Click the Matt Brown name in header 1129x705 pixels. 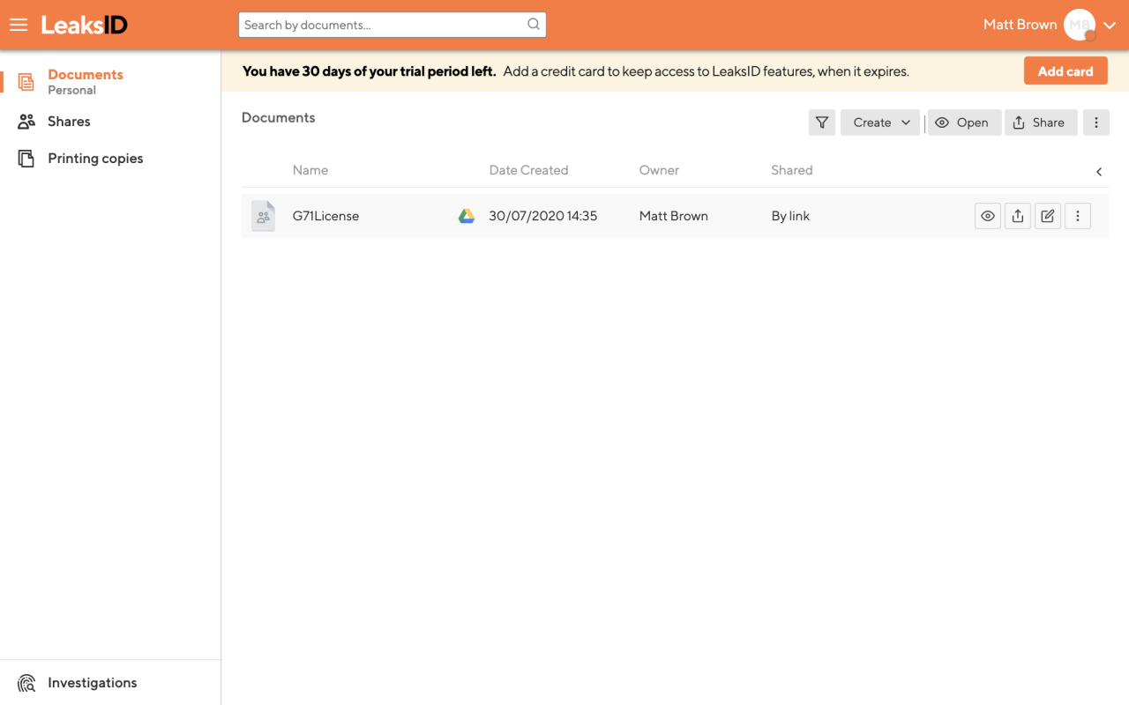pyautogui.click(x=1020, y=25)
